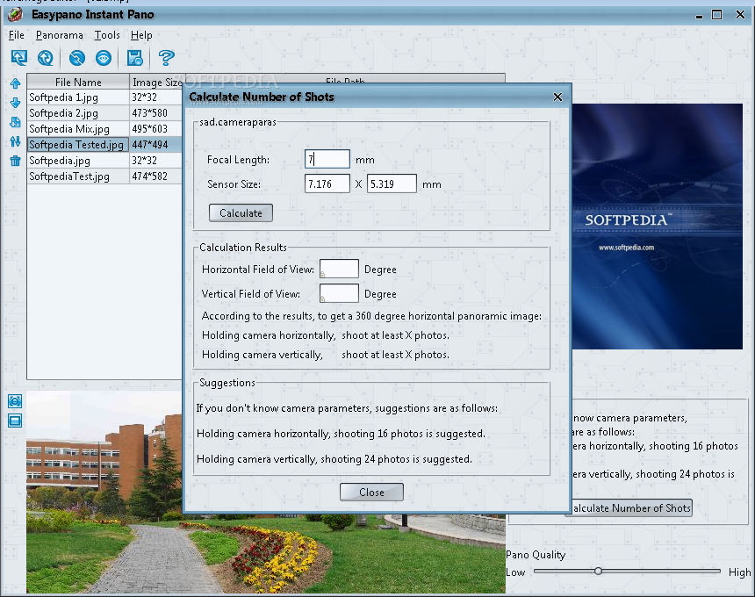Open the File menu
The width and height of the screenshot is (755, 597).
tap(17, 35)
